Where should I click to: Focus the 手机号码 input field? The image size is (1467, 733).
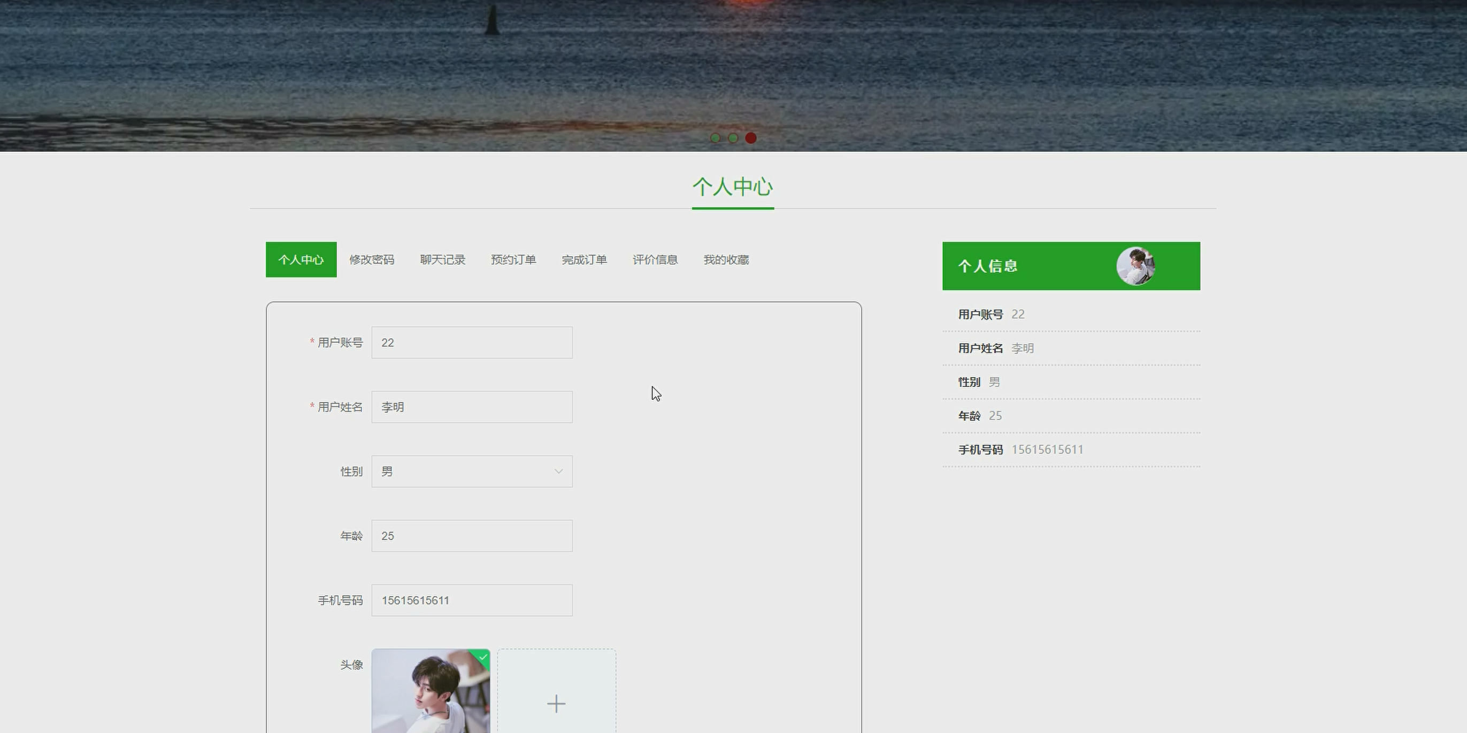click(472, 600)
